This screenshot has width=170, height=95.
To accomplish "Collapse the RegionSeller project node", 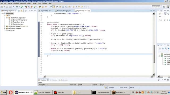I will point(2,13).
